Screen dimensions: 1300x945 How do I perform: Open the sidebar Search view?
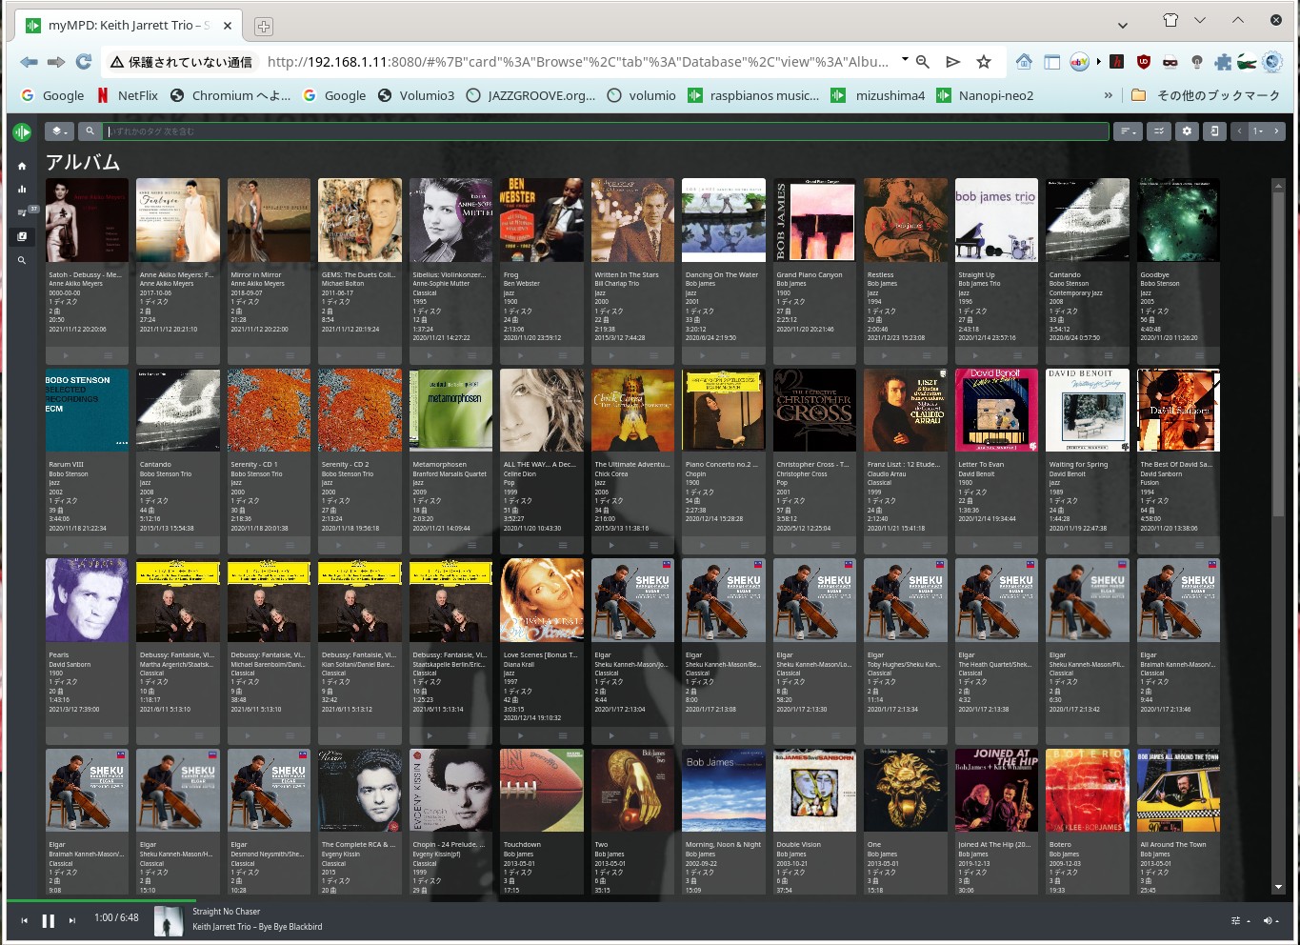pos(22,260)
